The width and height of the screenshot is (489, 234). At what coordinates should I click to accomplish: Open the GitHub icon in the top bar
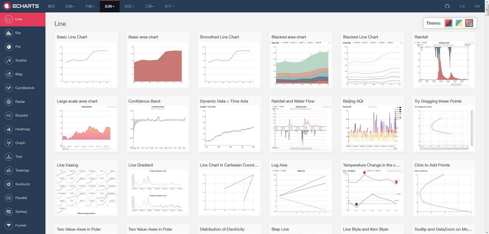click(x=447, y=7)
